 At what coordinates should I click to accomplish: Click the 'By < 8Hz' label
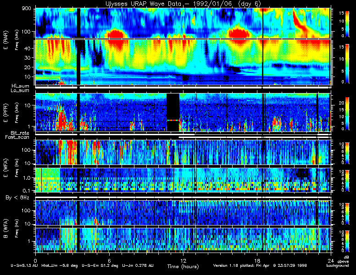17,198
